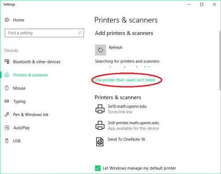221x174 pixels.
Task: Click the Toner/ink low status text
Action: 120,112
